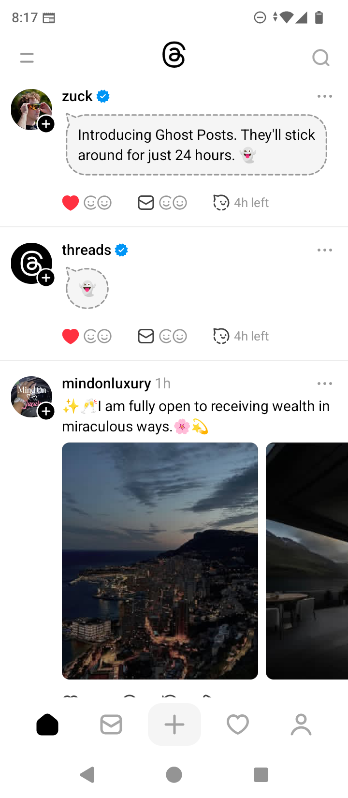Follow zuck using avatar plus badge
This screenshot has height=798, width=348.
tap(46, 124)
